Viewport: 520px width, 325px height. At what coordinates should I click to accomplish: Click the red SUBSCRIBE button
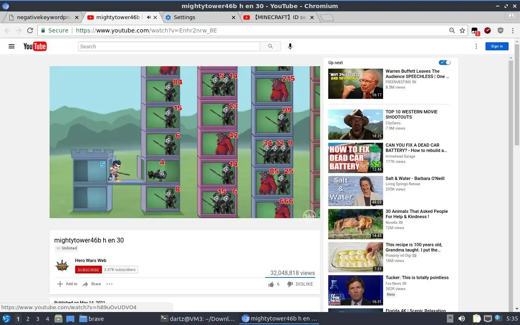(x=88, y=270)
